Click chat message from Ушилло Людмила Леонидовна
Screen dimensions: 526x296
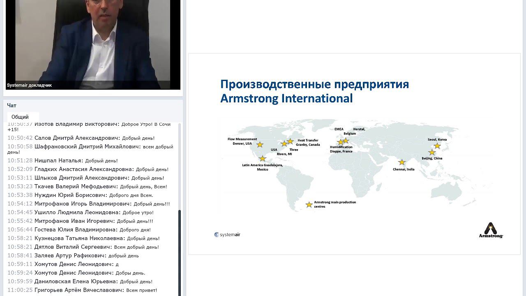(81, 213)
